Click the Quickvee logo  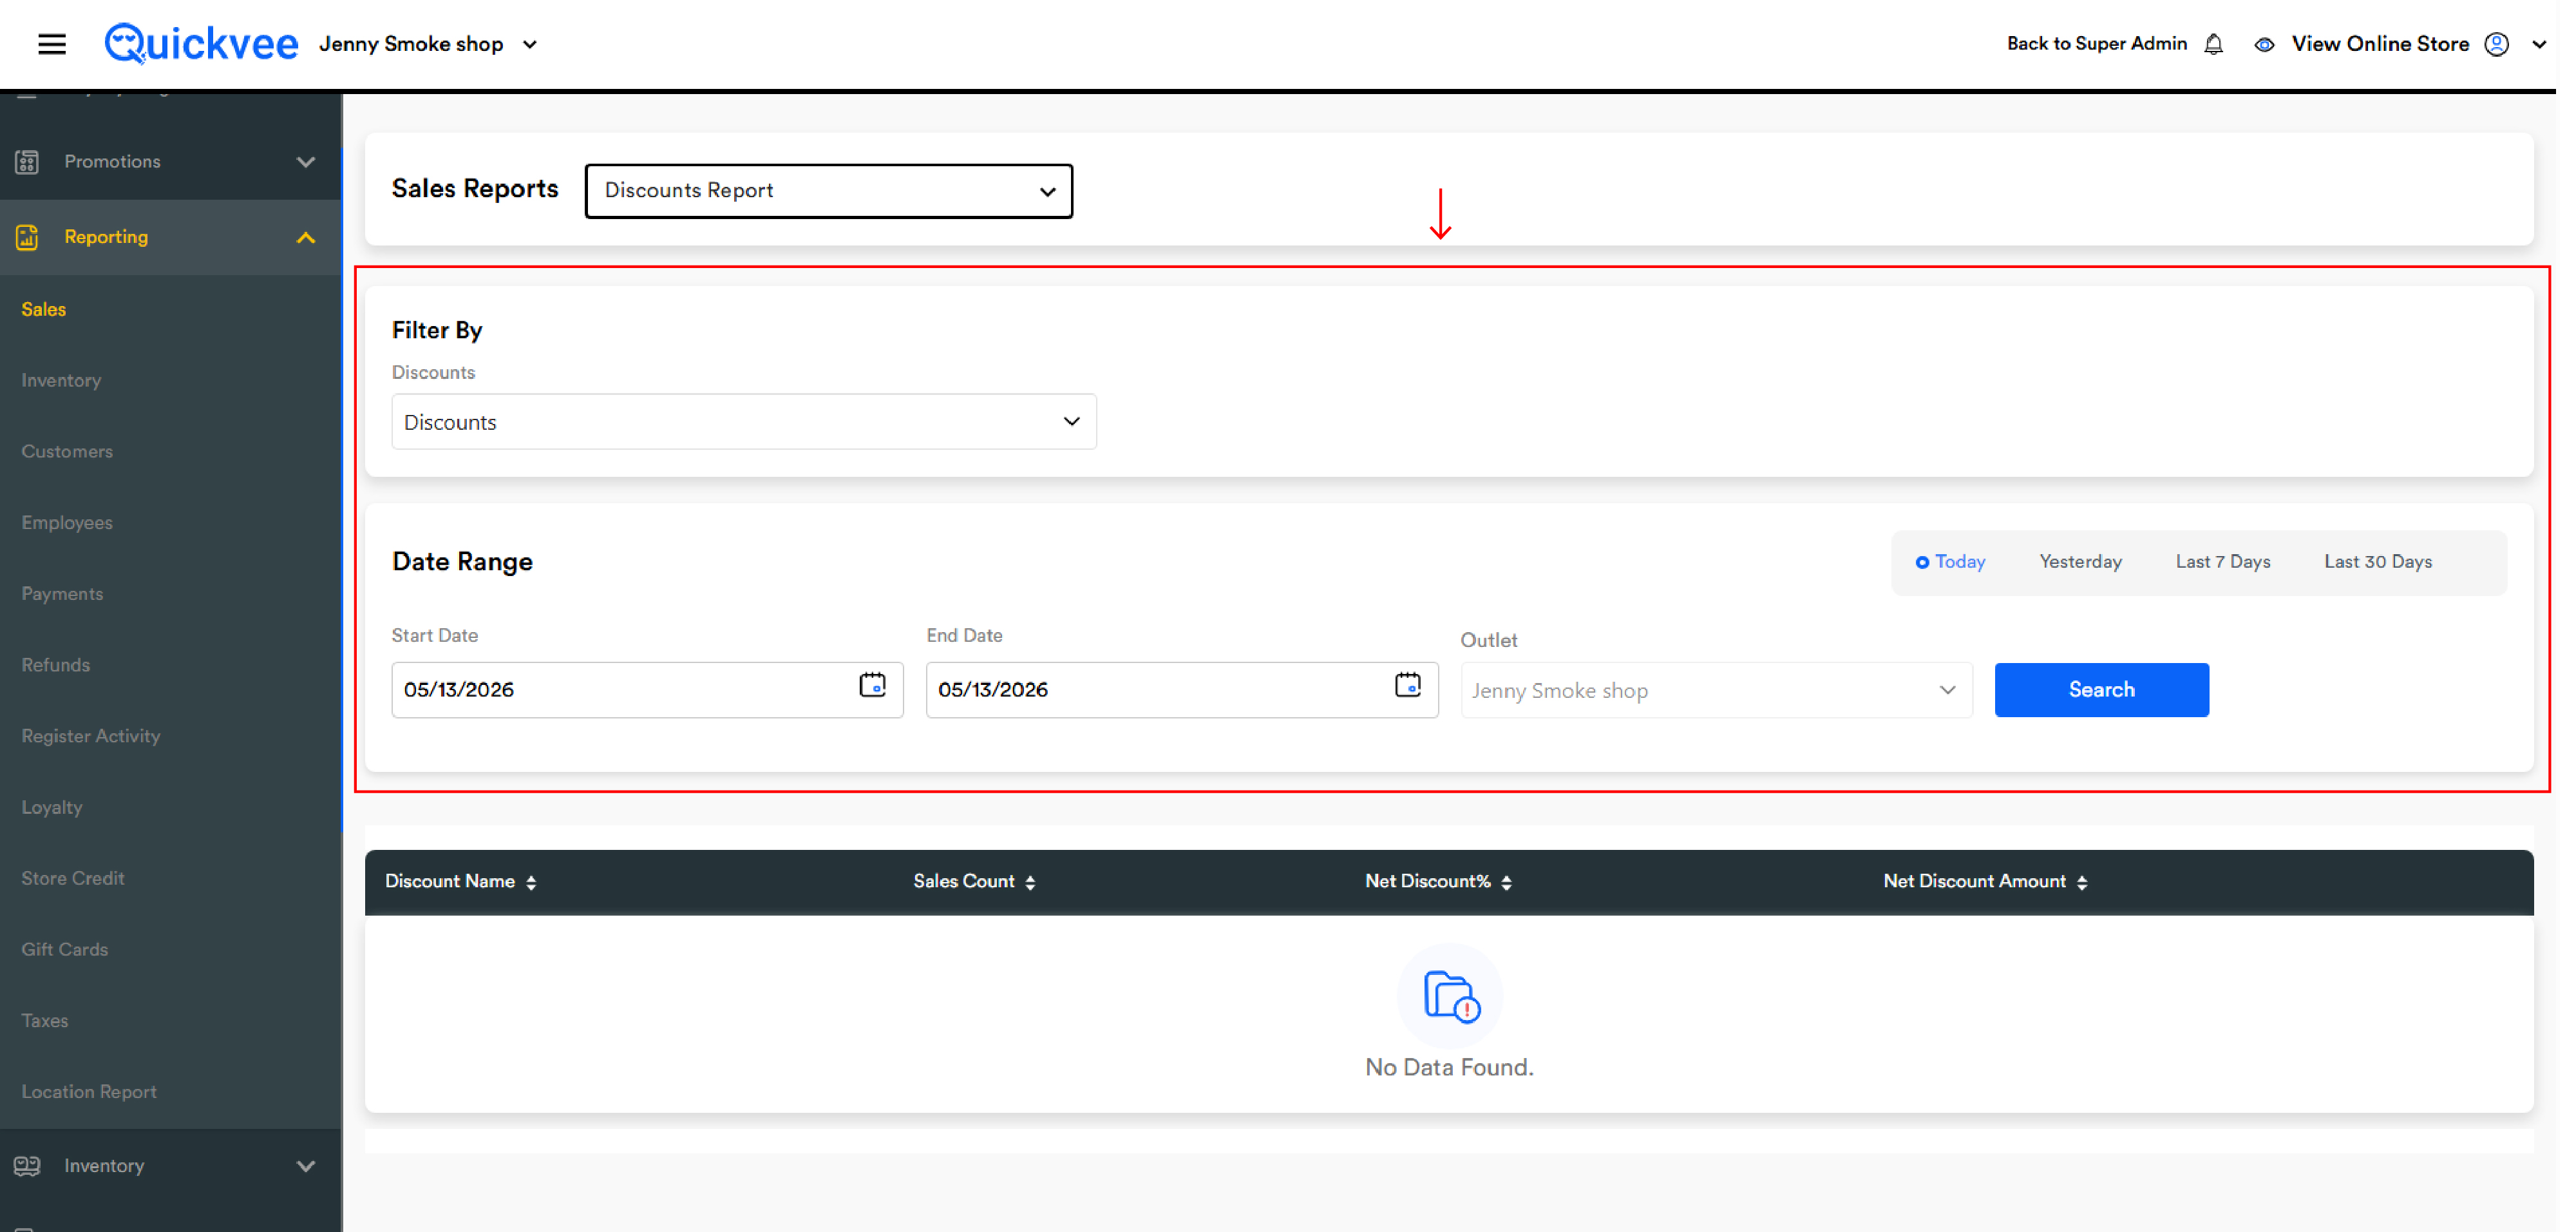tap(201, 44)
